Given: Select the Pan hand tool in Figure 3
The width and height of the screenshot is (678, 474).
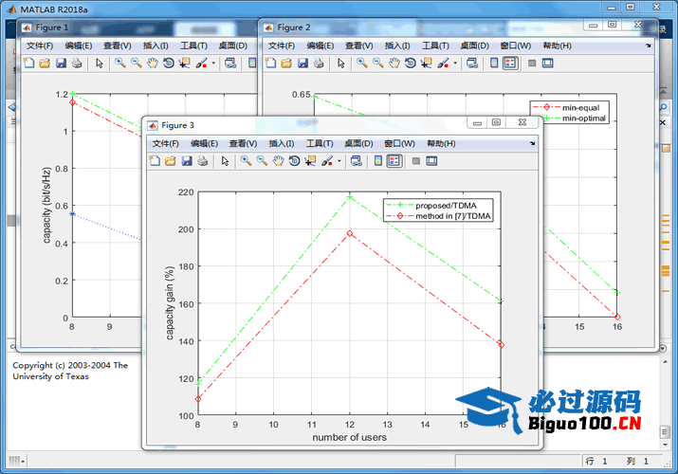Looking at the screenshot, I should 279,161.
